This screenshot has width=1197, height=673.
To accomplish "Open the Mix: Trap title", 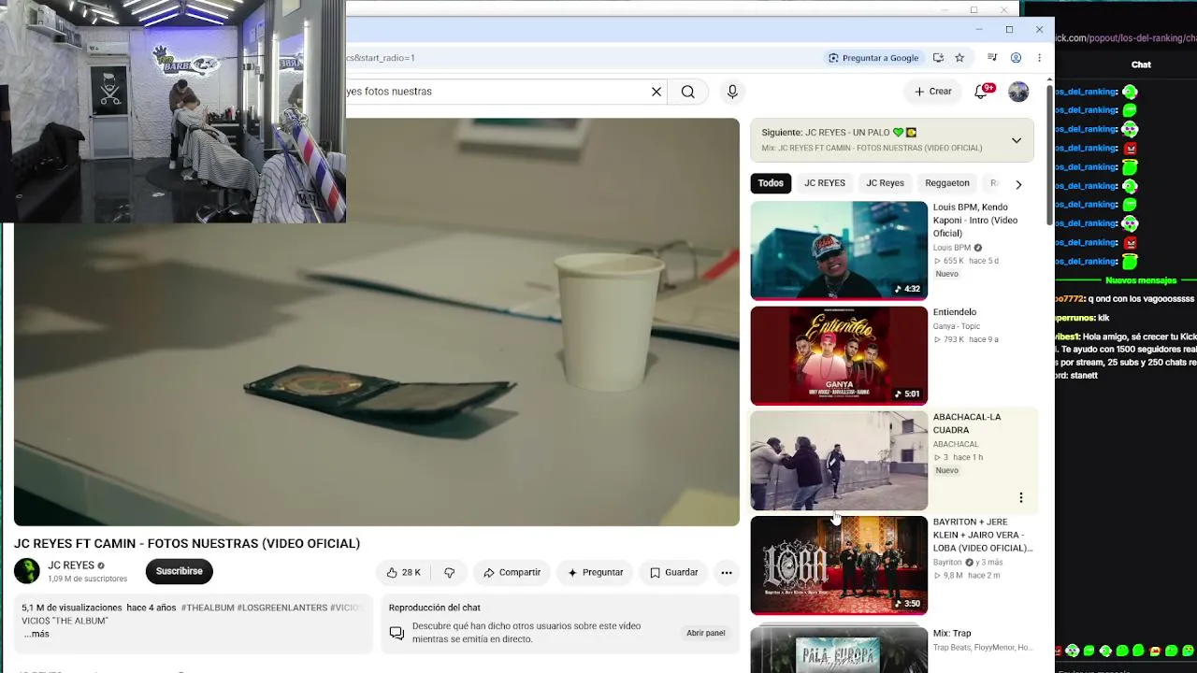I will pos(952,634).
